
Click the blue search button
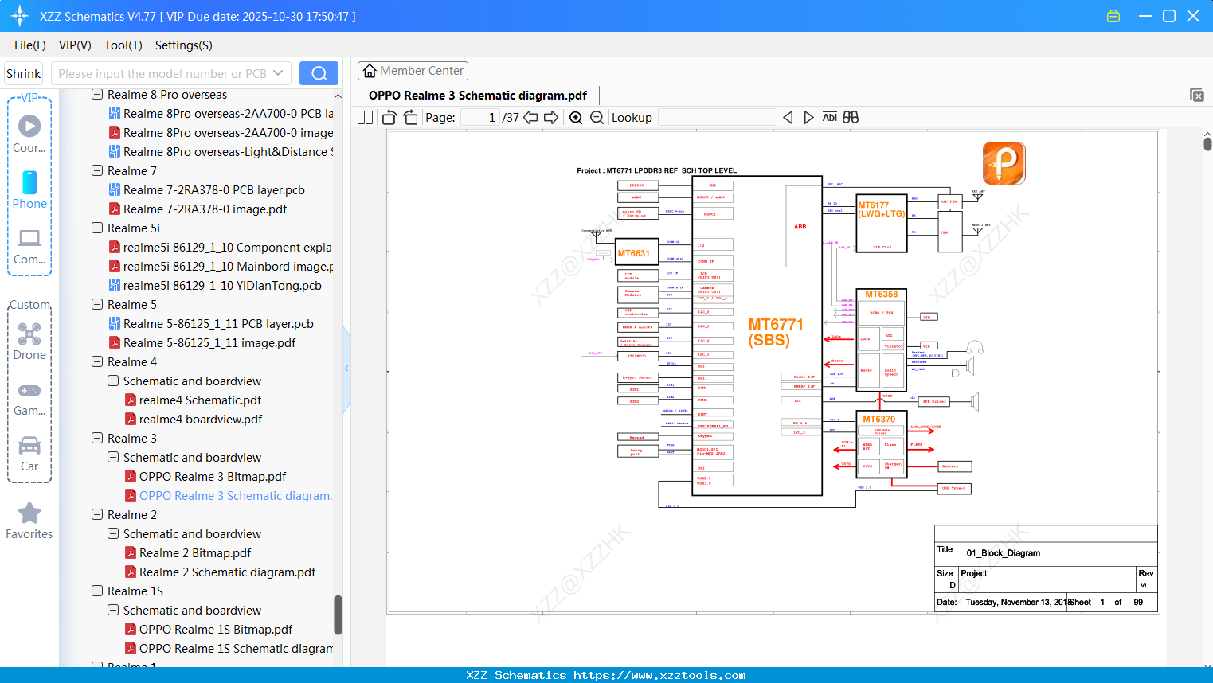tap(319, 73)
